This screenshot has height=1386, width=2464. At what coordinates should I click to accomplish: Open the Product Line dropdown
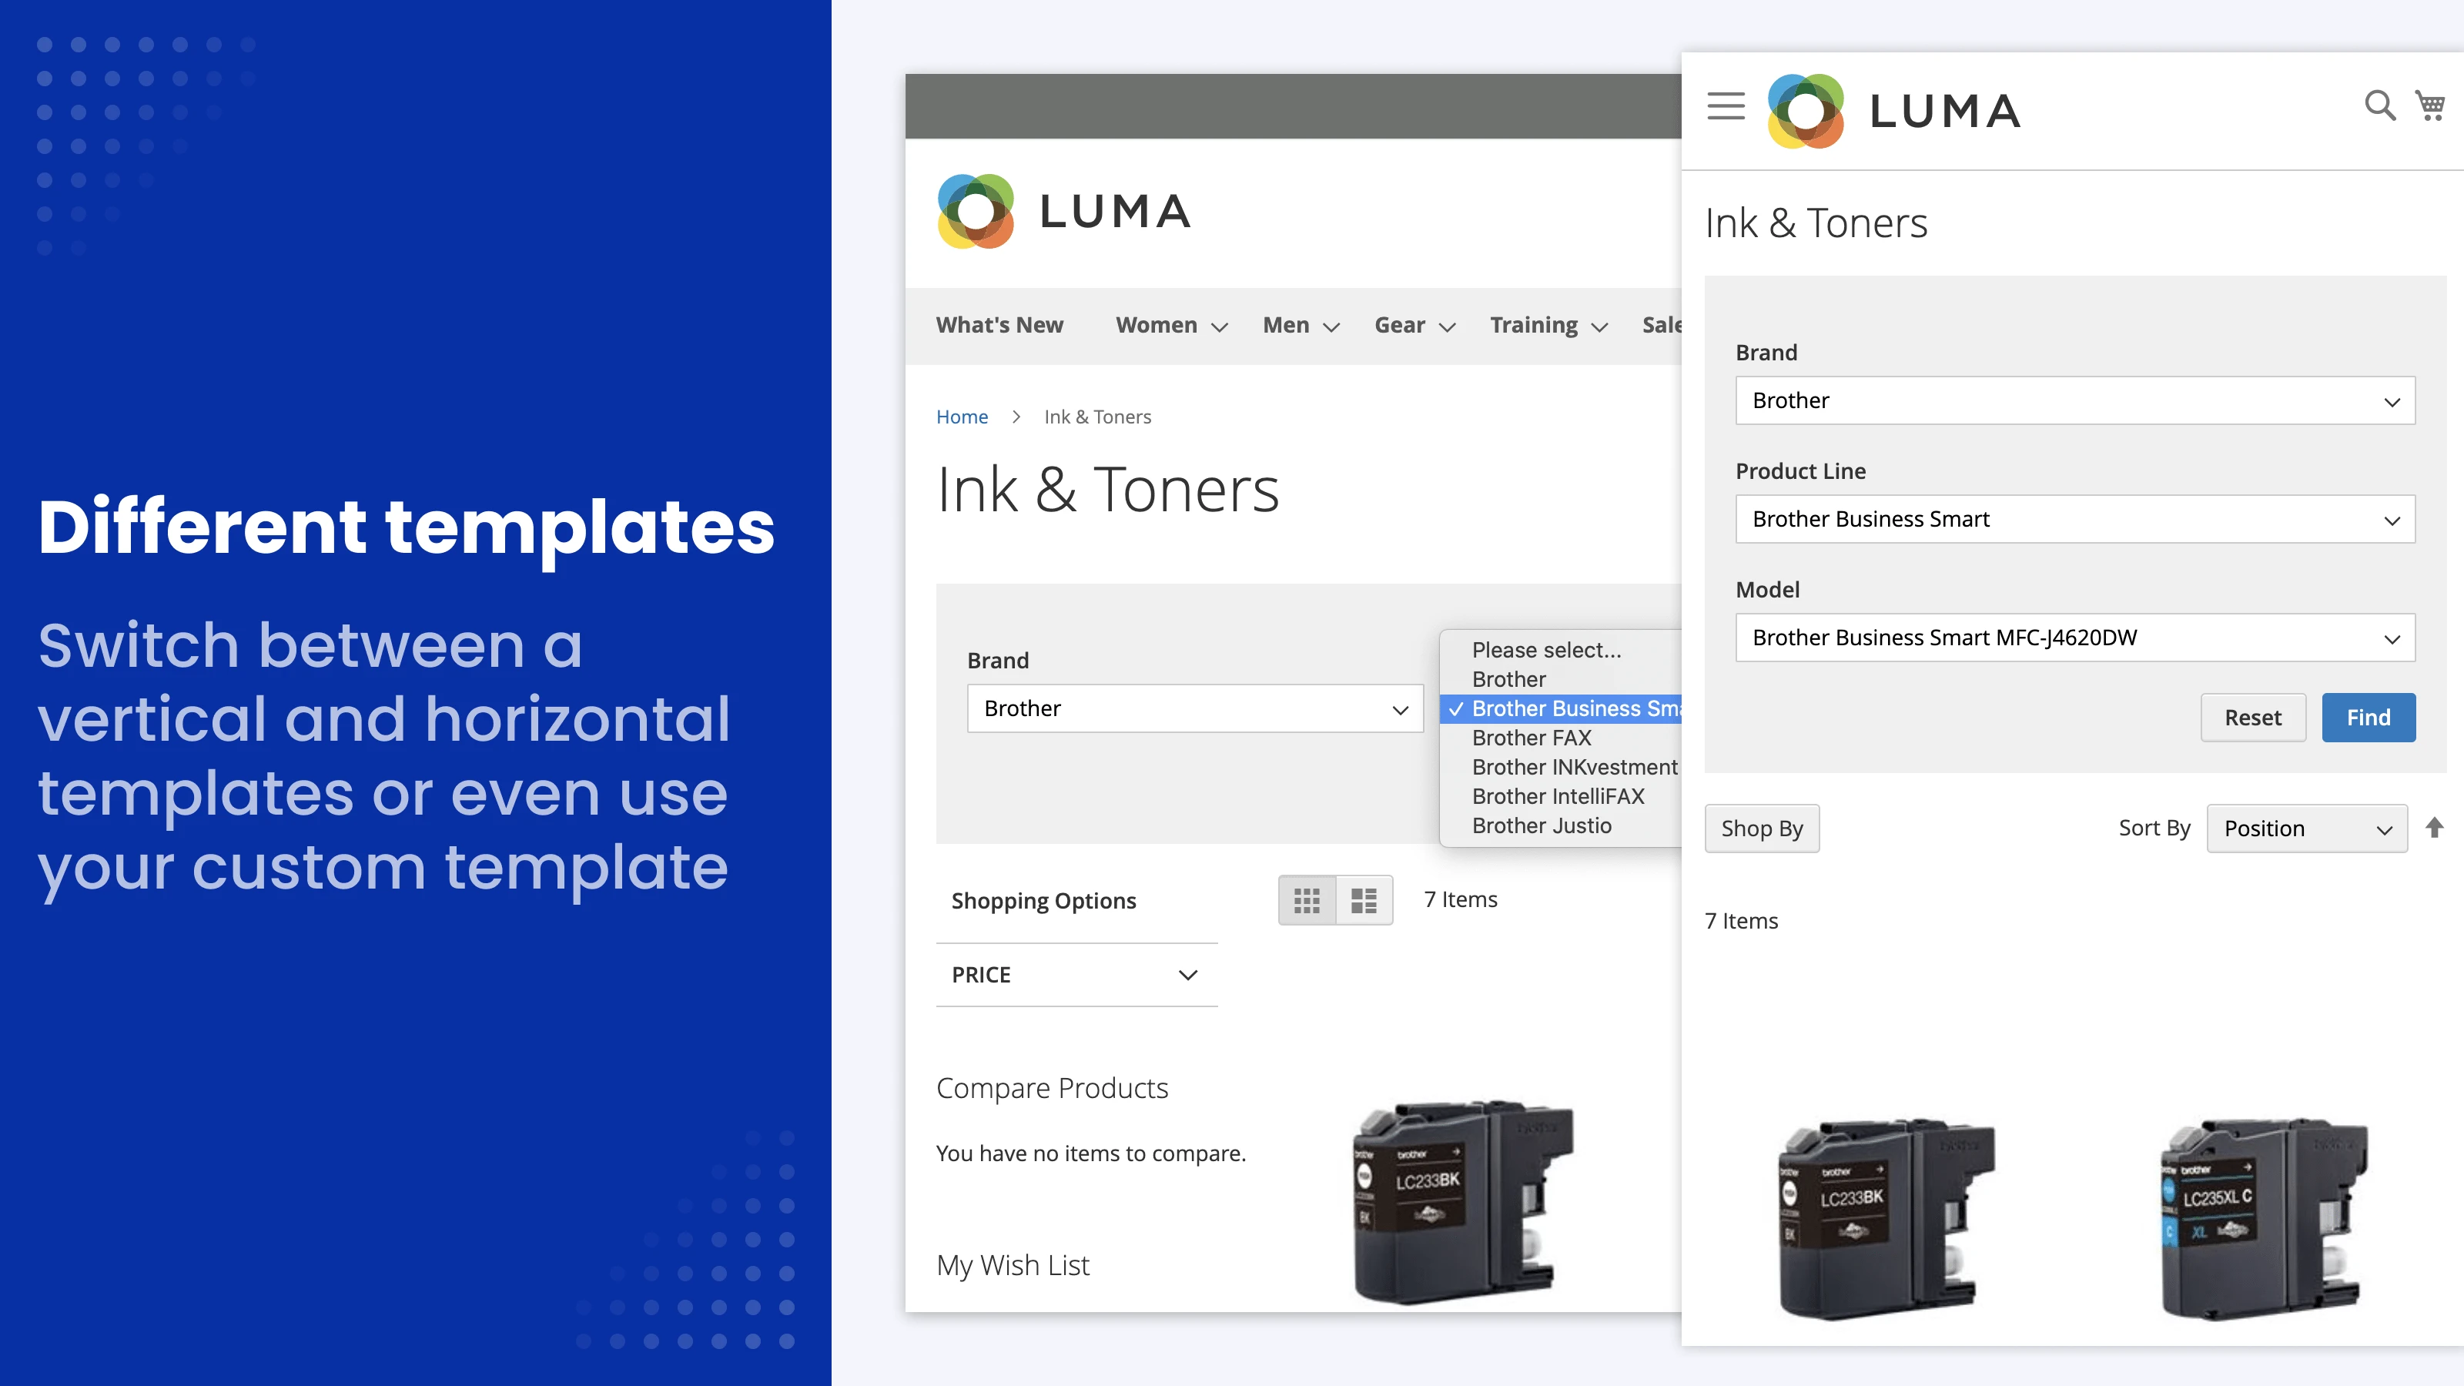pos(2074,520)
